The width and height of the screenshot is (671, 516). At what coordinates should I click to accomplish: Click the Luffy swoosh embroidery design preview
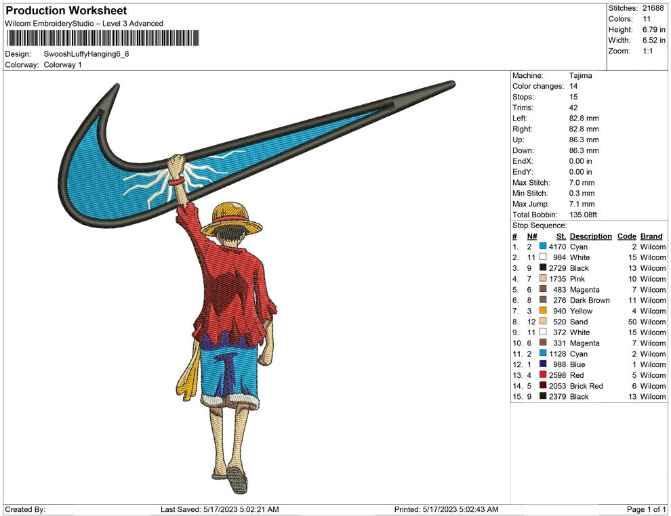256,287
